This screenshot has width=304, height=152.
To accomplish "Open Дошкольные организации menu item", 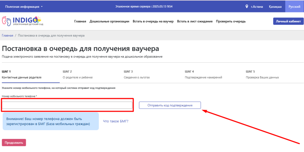I will click(x=109, y=21).
